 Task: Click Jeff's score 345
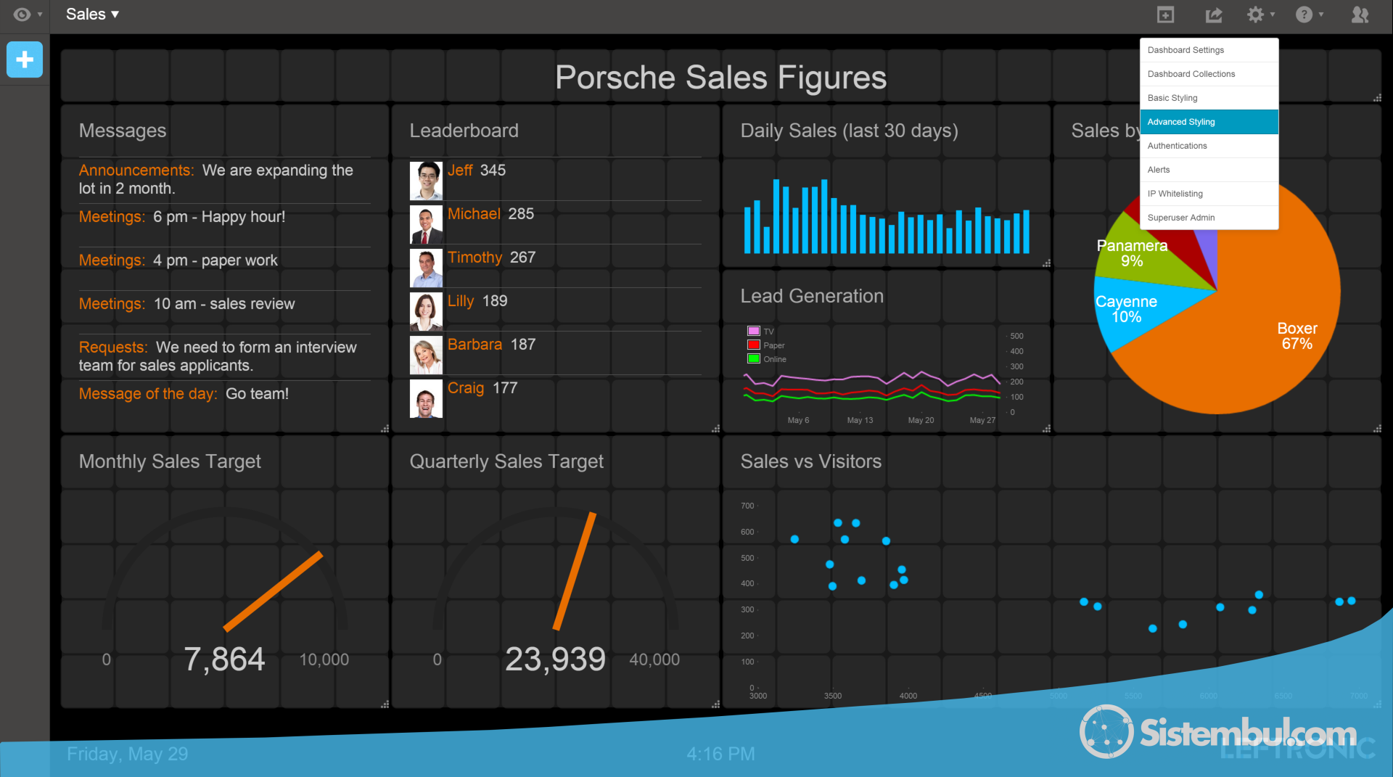pos(493,170)
